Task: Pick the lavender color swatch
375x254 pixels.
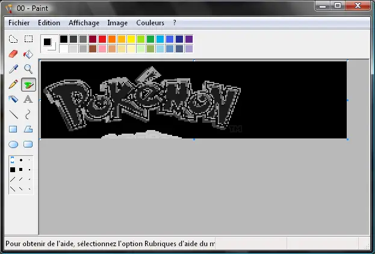Action: (189, 49)
